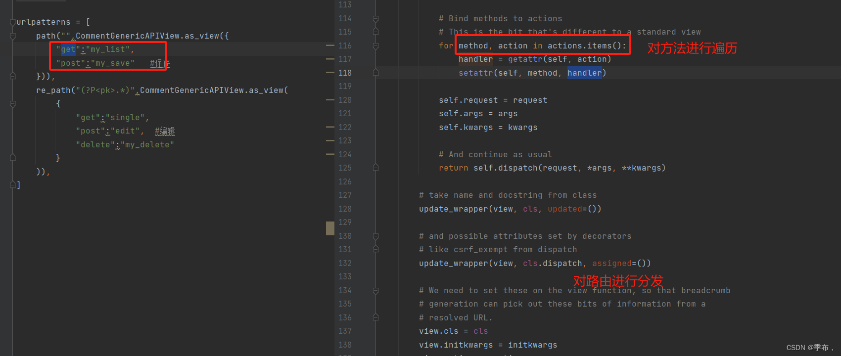Click the fold end marker on line 125
Screen dimensions: 841x356
375,168
